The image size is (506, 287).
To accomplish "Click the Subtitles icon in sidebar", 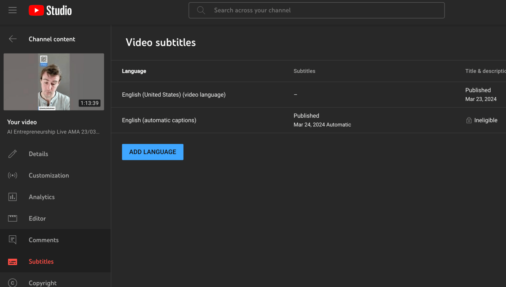I will [13, 262].
